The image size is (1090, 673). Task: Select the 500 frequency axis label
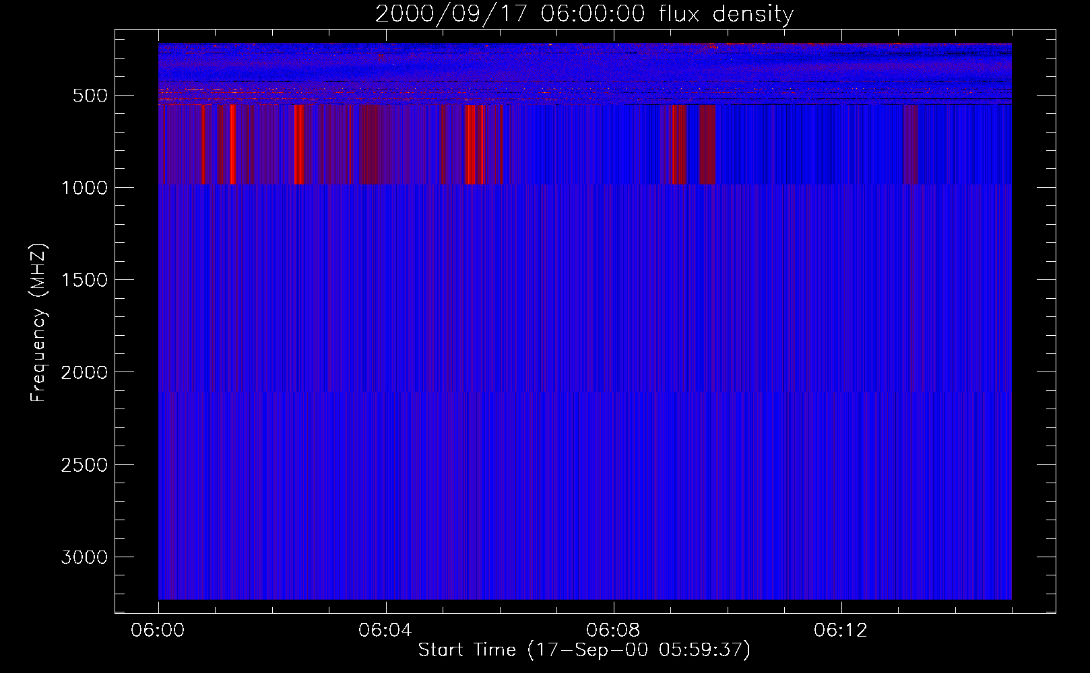tap(90, 96)
